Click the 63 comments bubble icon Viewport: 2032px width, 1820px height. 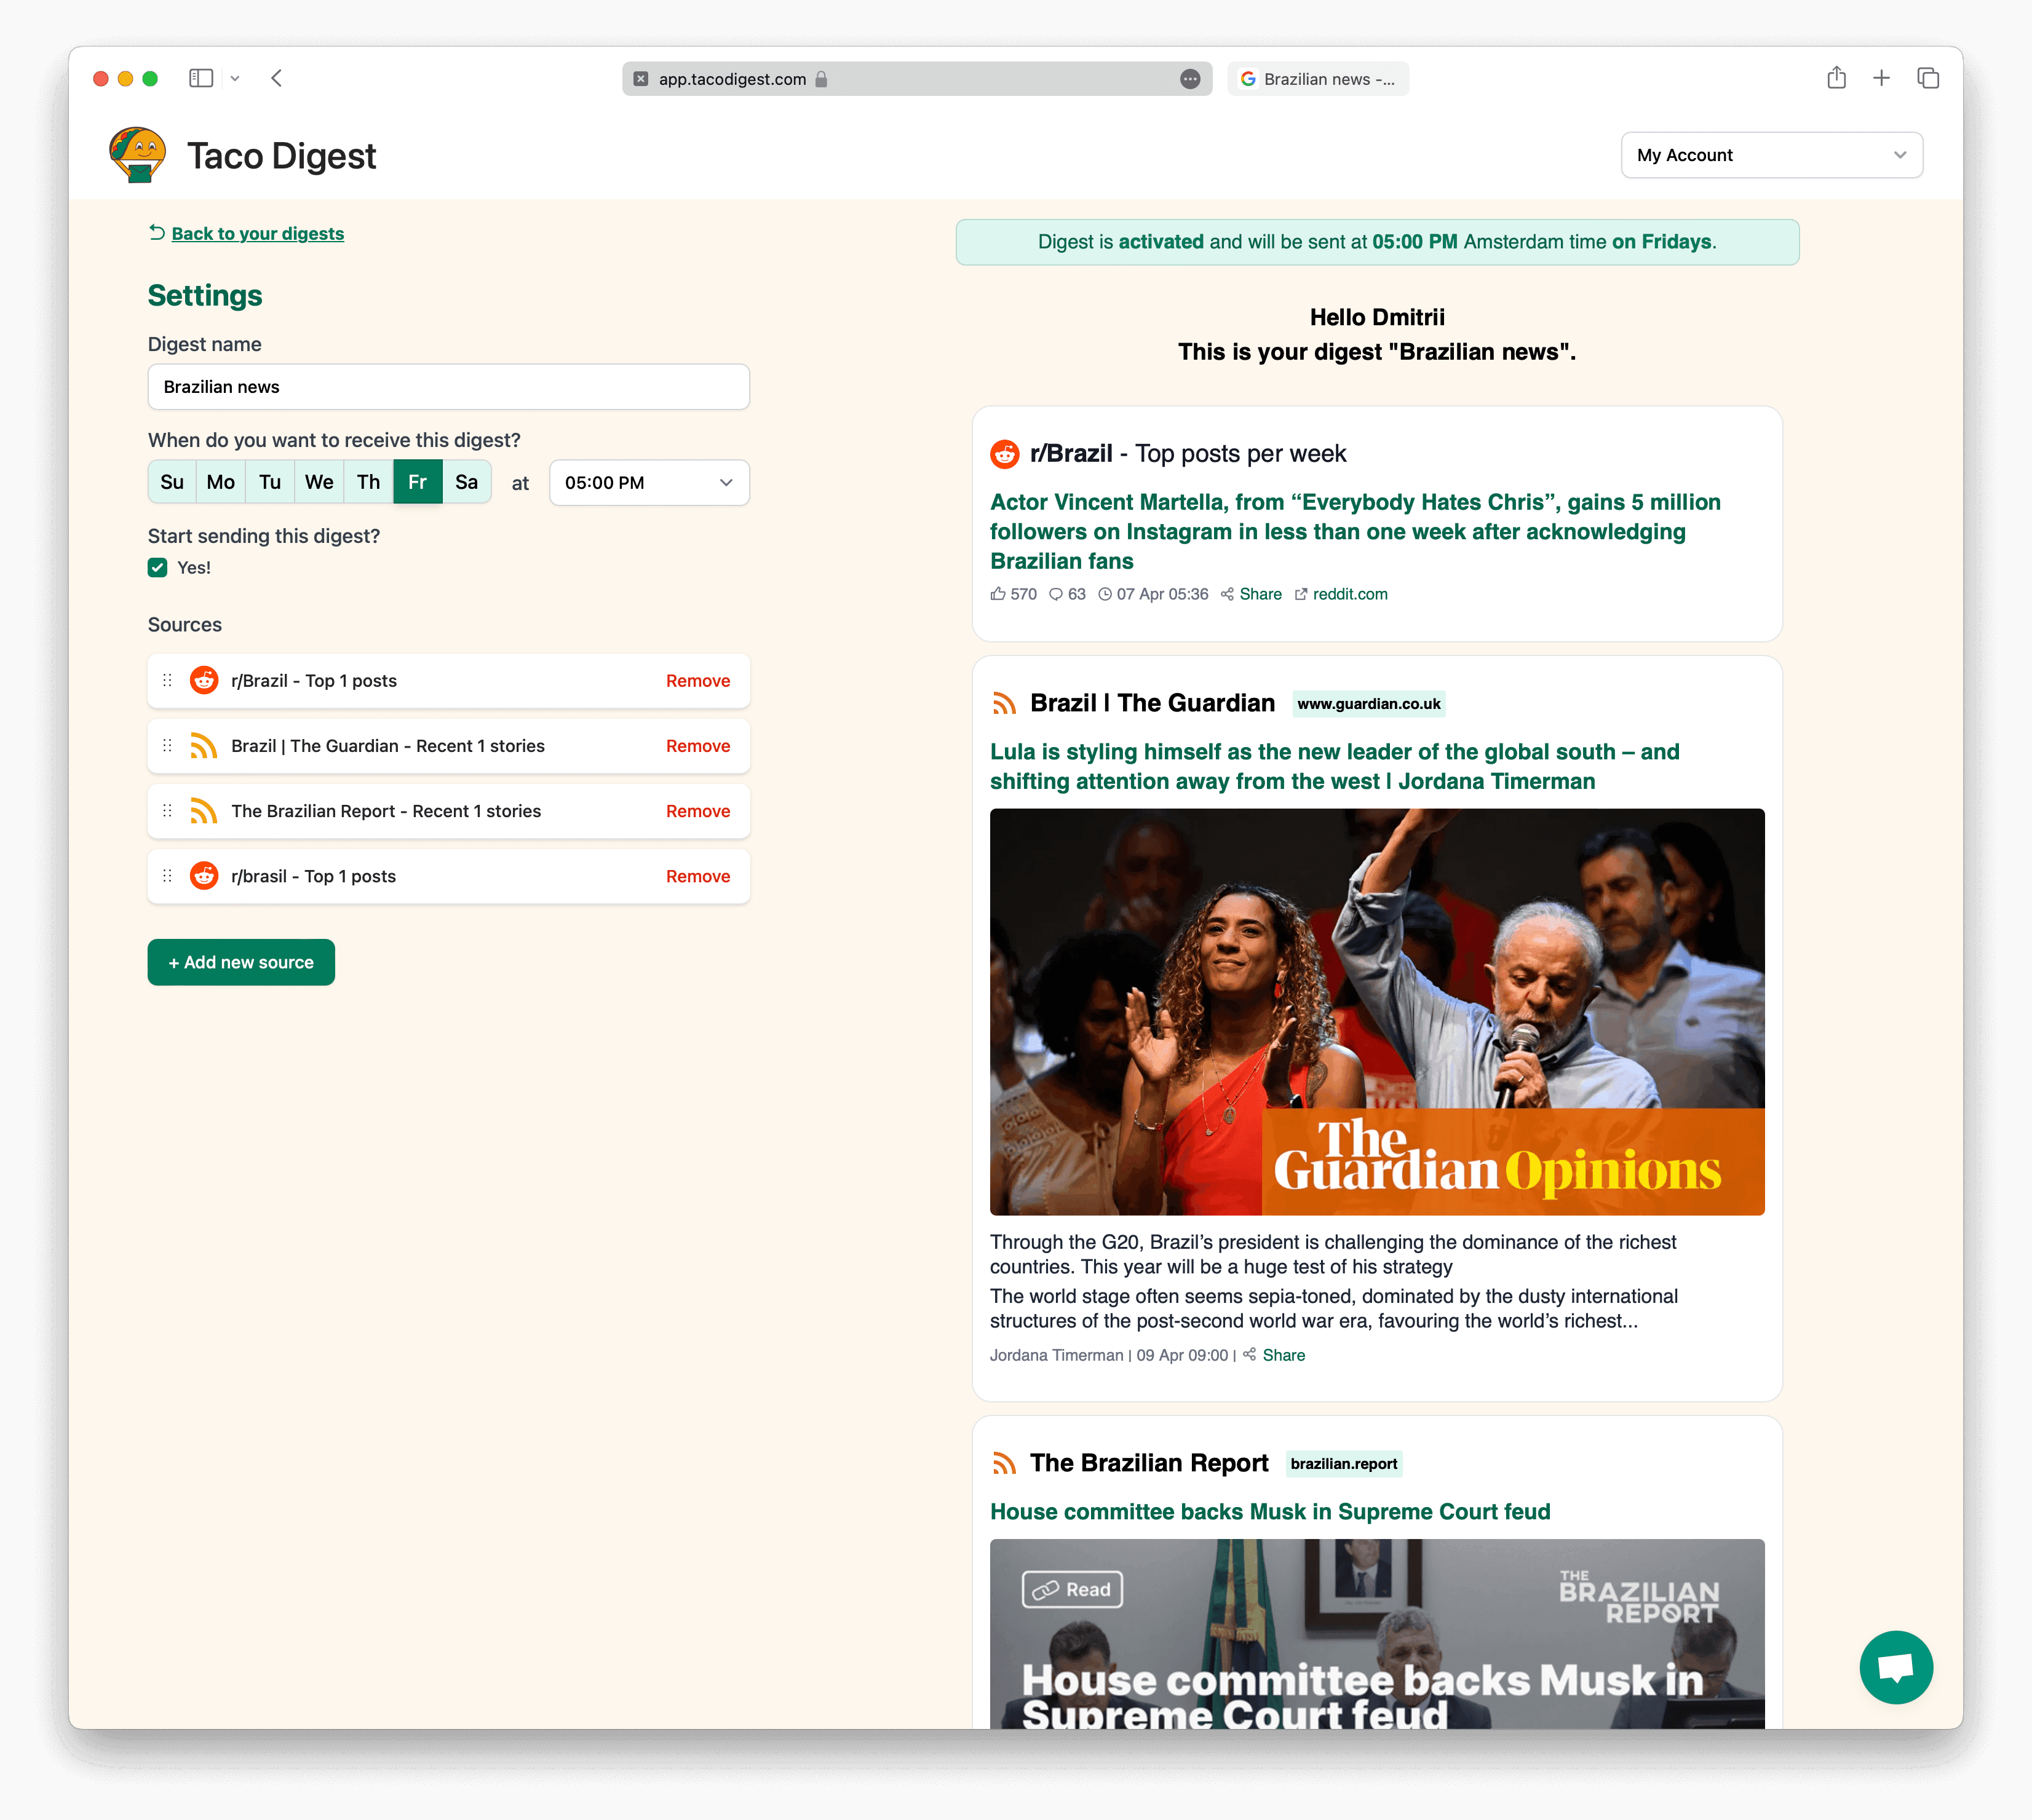tap(1055, 594)
